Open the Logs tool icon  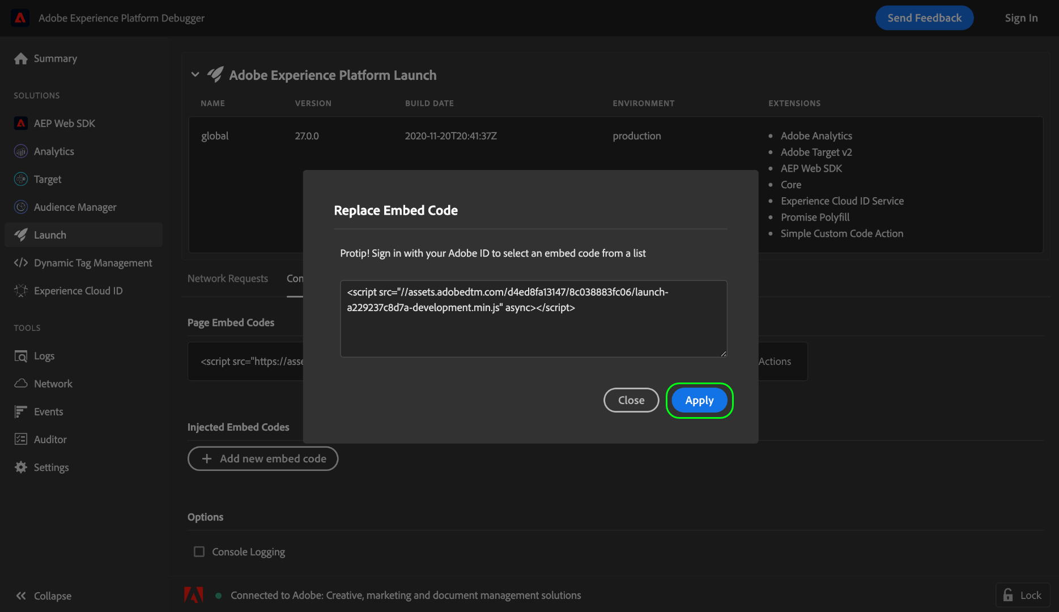coord(21,356)
